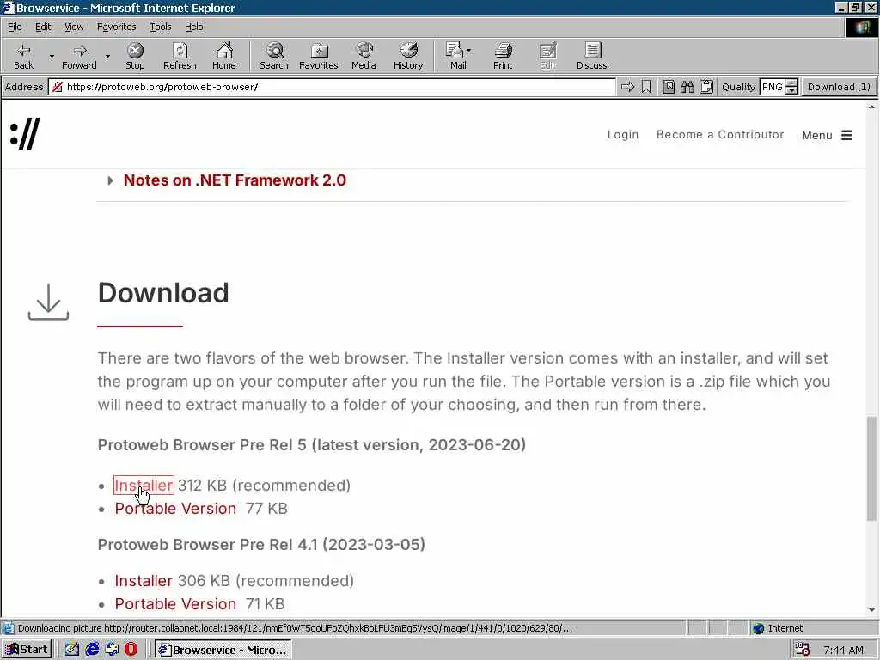Click the Internet zone globe in the status bar
Screen dimensions: 880x660
pyautogui.click(x=759, y=628)
